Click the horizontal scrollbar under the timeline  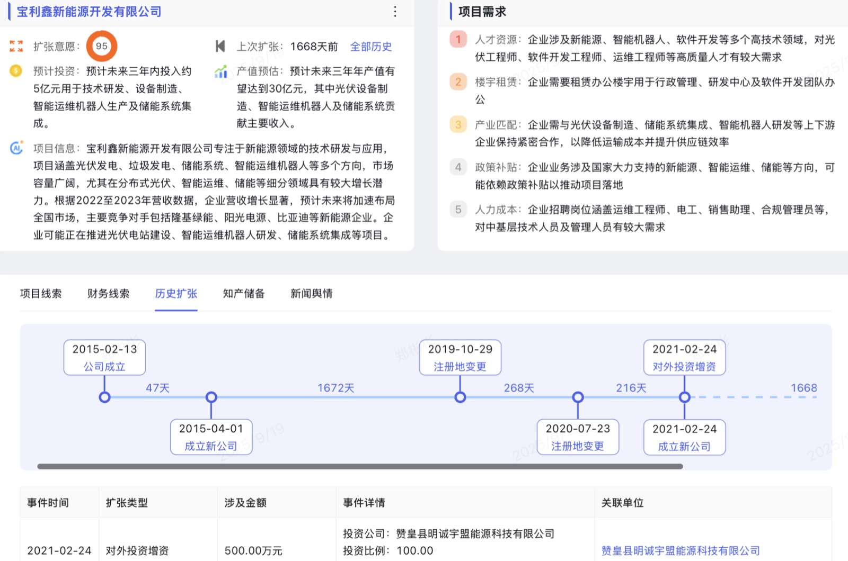[360, 466]
